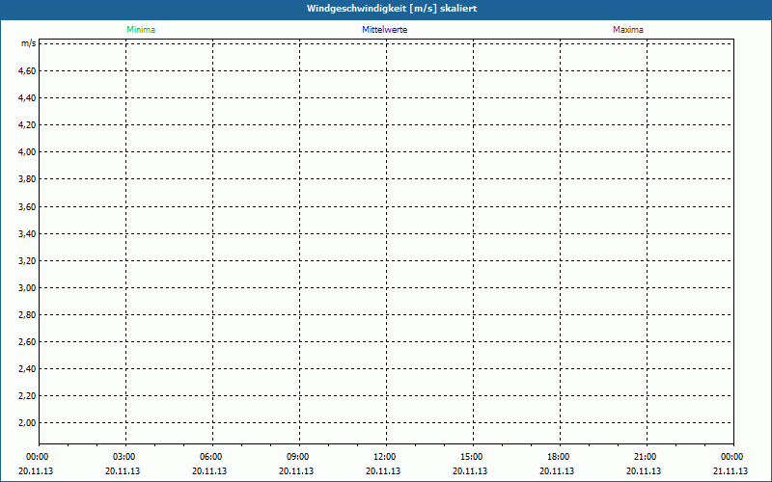Click the 21:00 time axis label
772x482 pixels.
pyautogui.click(x=645, y=457)
